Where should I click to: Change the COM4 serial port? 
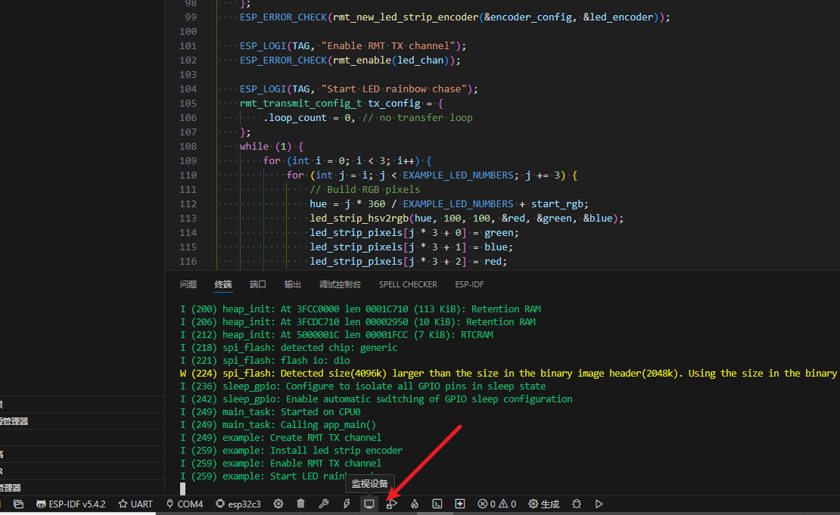tap(185, 504)
